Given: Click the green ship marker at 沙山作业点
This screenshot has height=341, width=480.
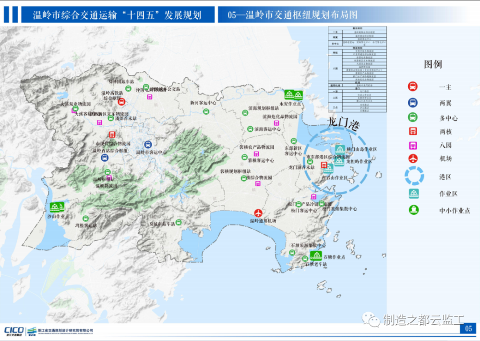Looking at the screenshot, I should click(x=57, y=207).
